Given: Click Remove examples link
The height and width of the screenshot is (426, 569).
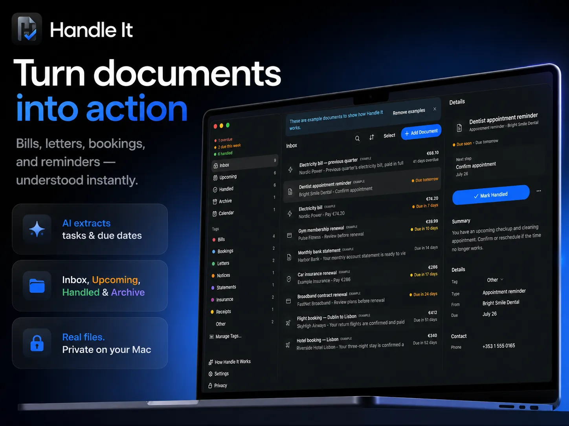Looking at the screenshot, I should click(409, 112).
